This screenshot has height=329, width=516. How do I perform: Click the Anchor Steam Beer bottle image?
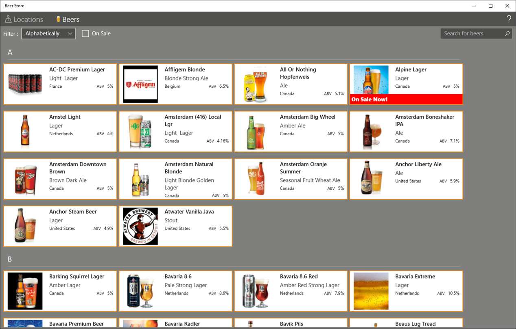pos(25,226)
